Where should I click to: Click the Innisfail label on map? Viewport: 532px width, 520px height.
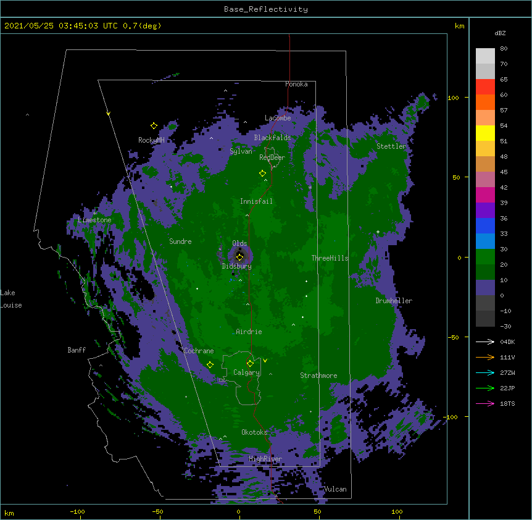256,201
